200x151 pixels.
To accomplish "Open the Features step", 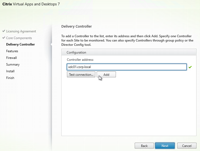I will pos(12,51).
